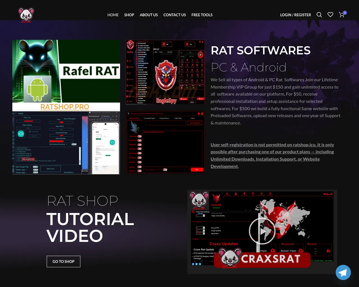Screen dimensions: 359x287
Task: Click the "TUTORIAL VIDEO" heading text
Action: tap(90, 227)
